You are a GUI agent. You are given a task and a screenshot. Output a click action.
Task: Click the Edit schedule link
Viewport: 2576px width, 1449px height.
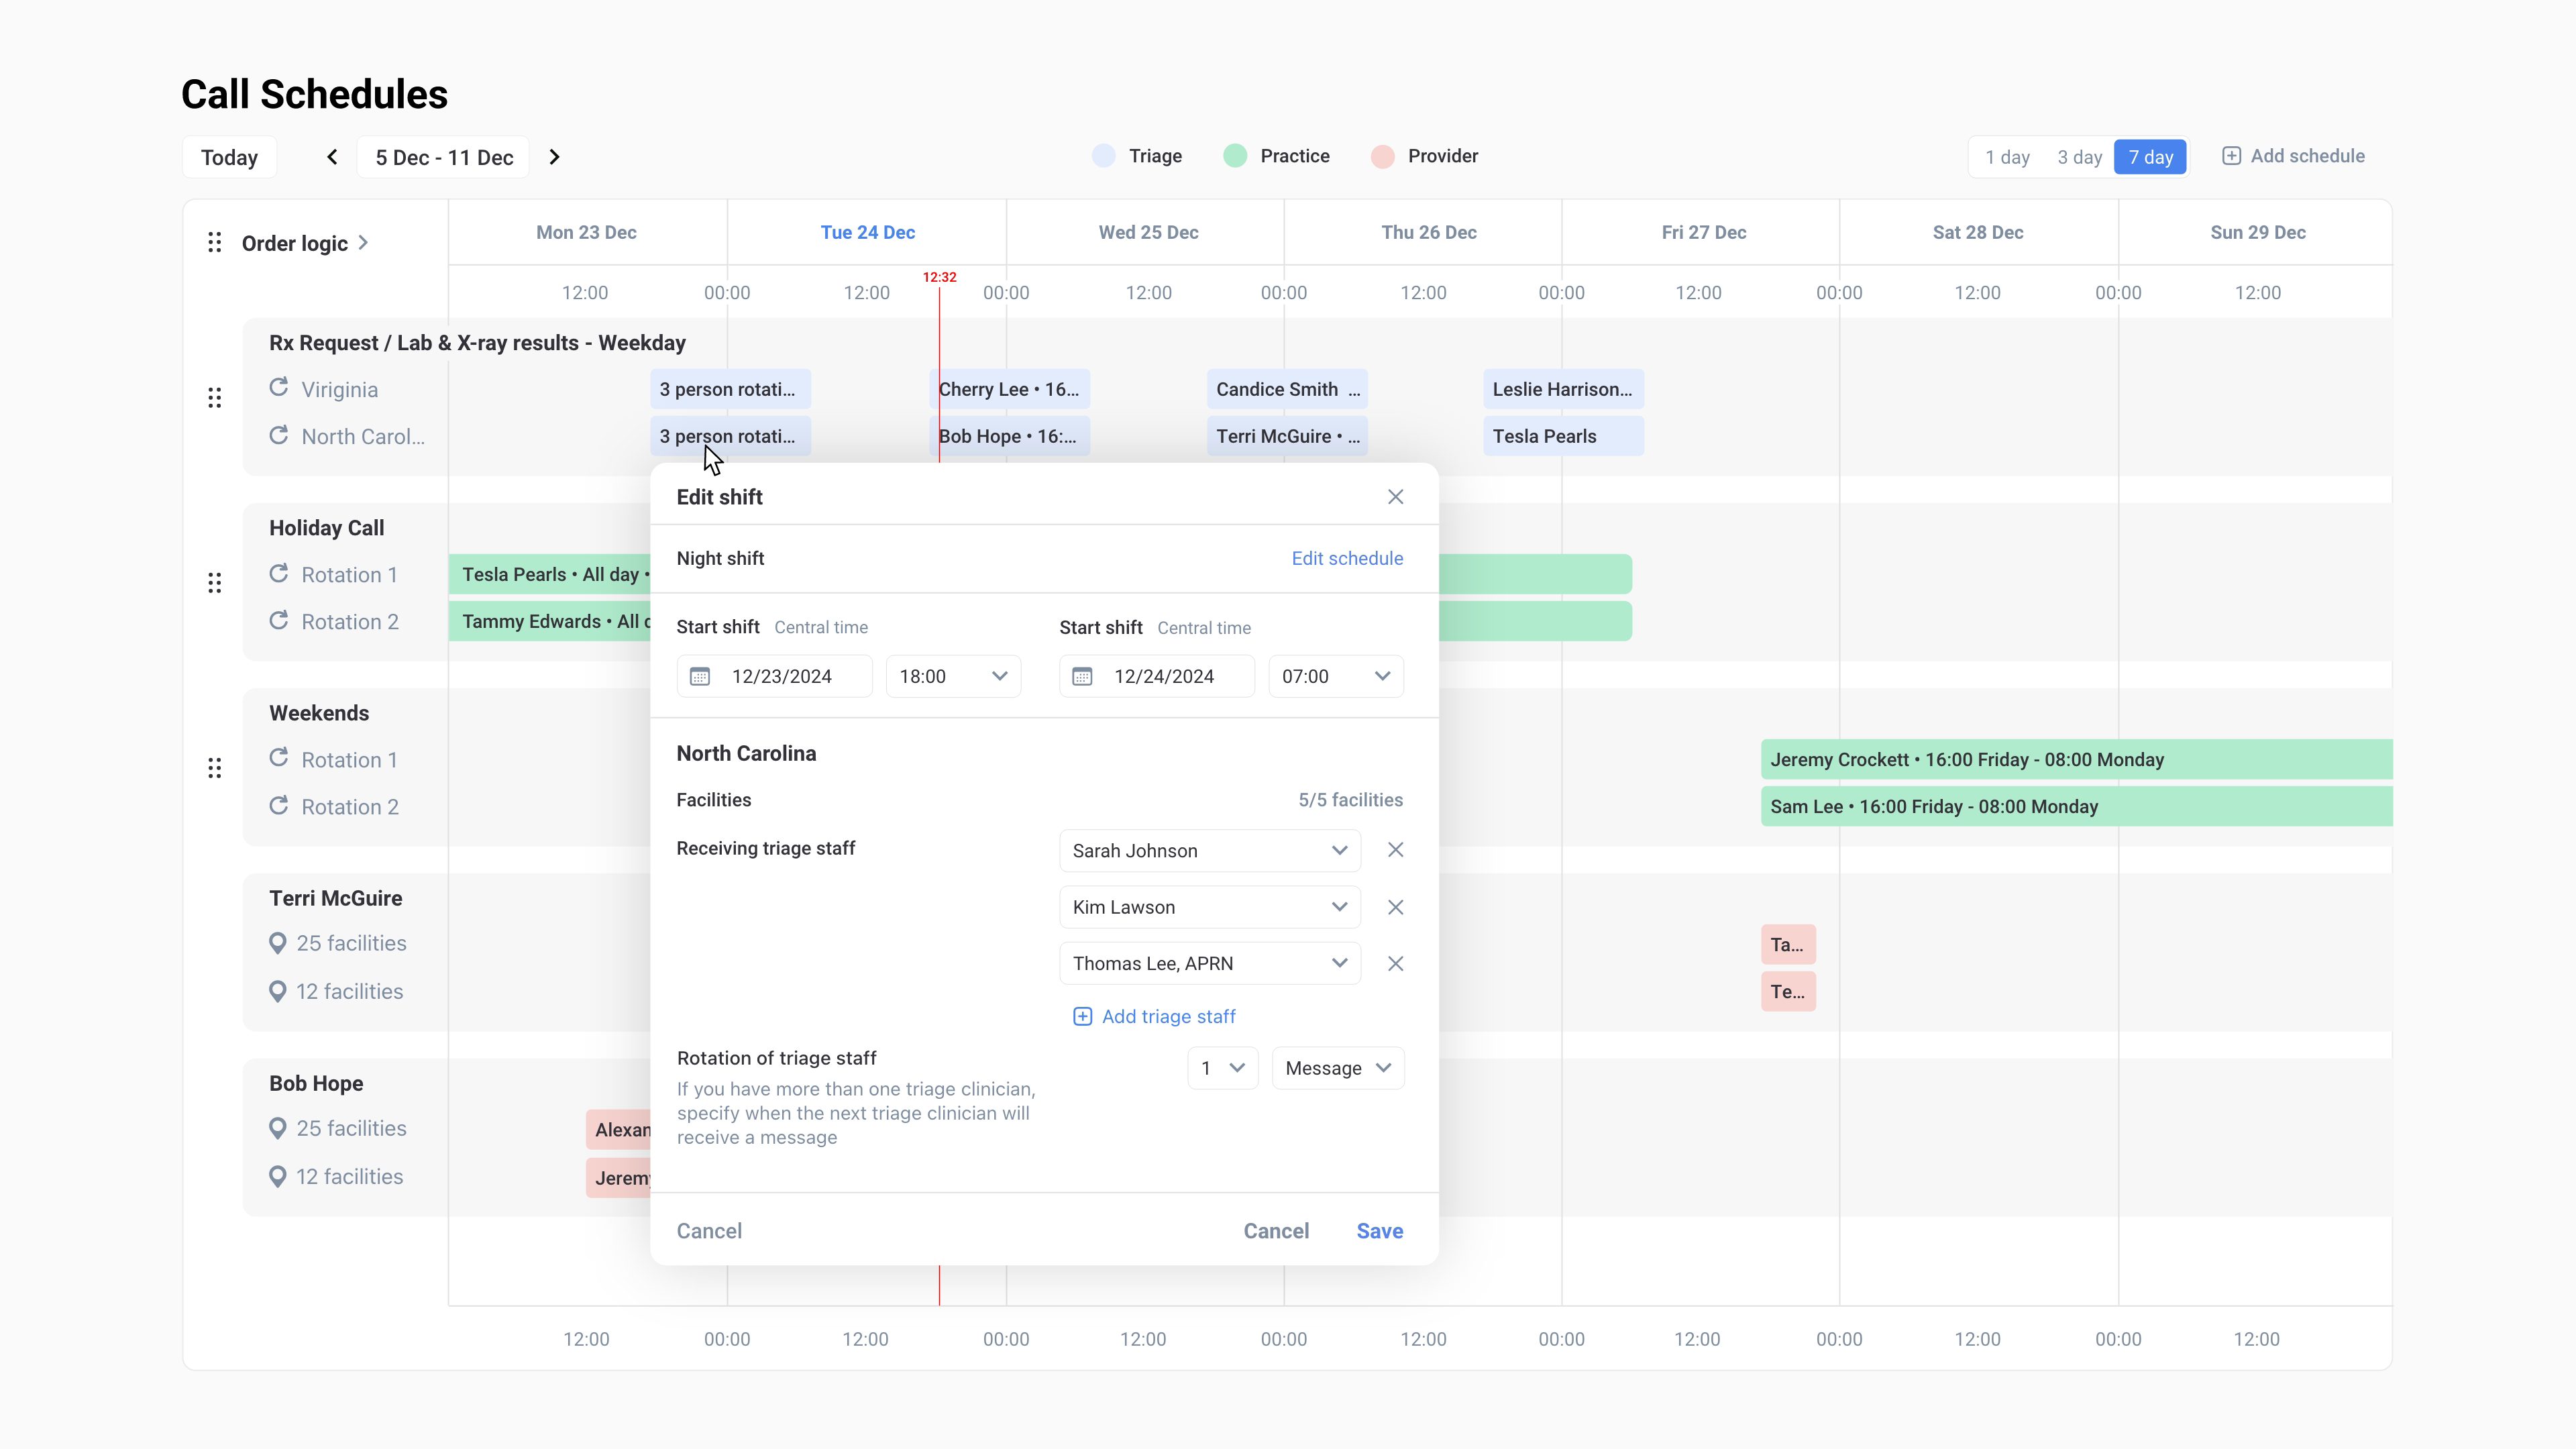(1347, 558)
